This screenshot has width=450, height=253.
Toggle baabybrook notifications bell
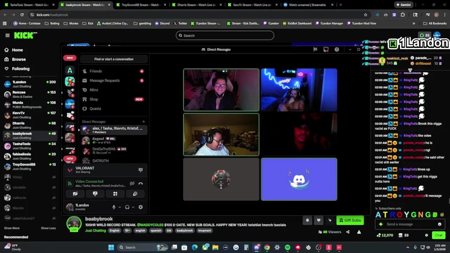307,220
